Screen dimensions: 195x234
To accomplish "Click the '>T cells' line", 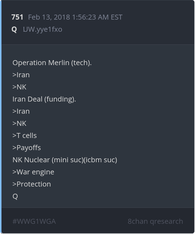I will tap(25, 135).
